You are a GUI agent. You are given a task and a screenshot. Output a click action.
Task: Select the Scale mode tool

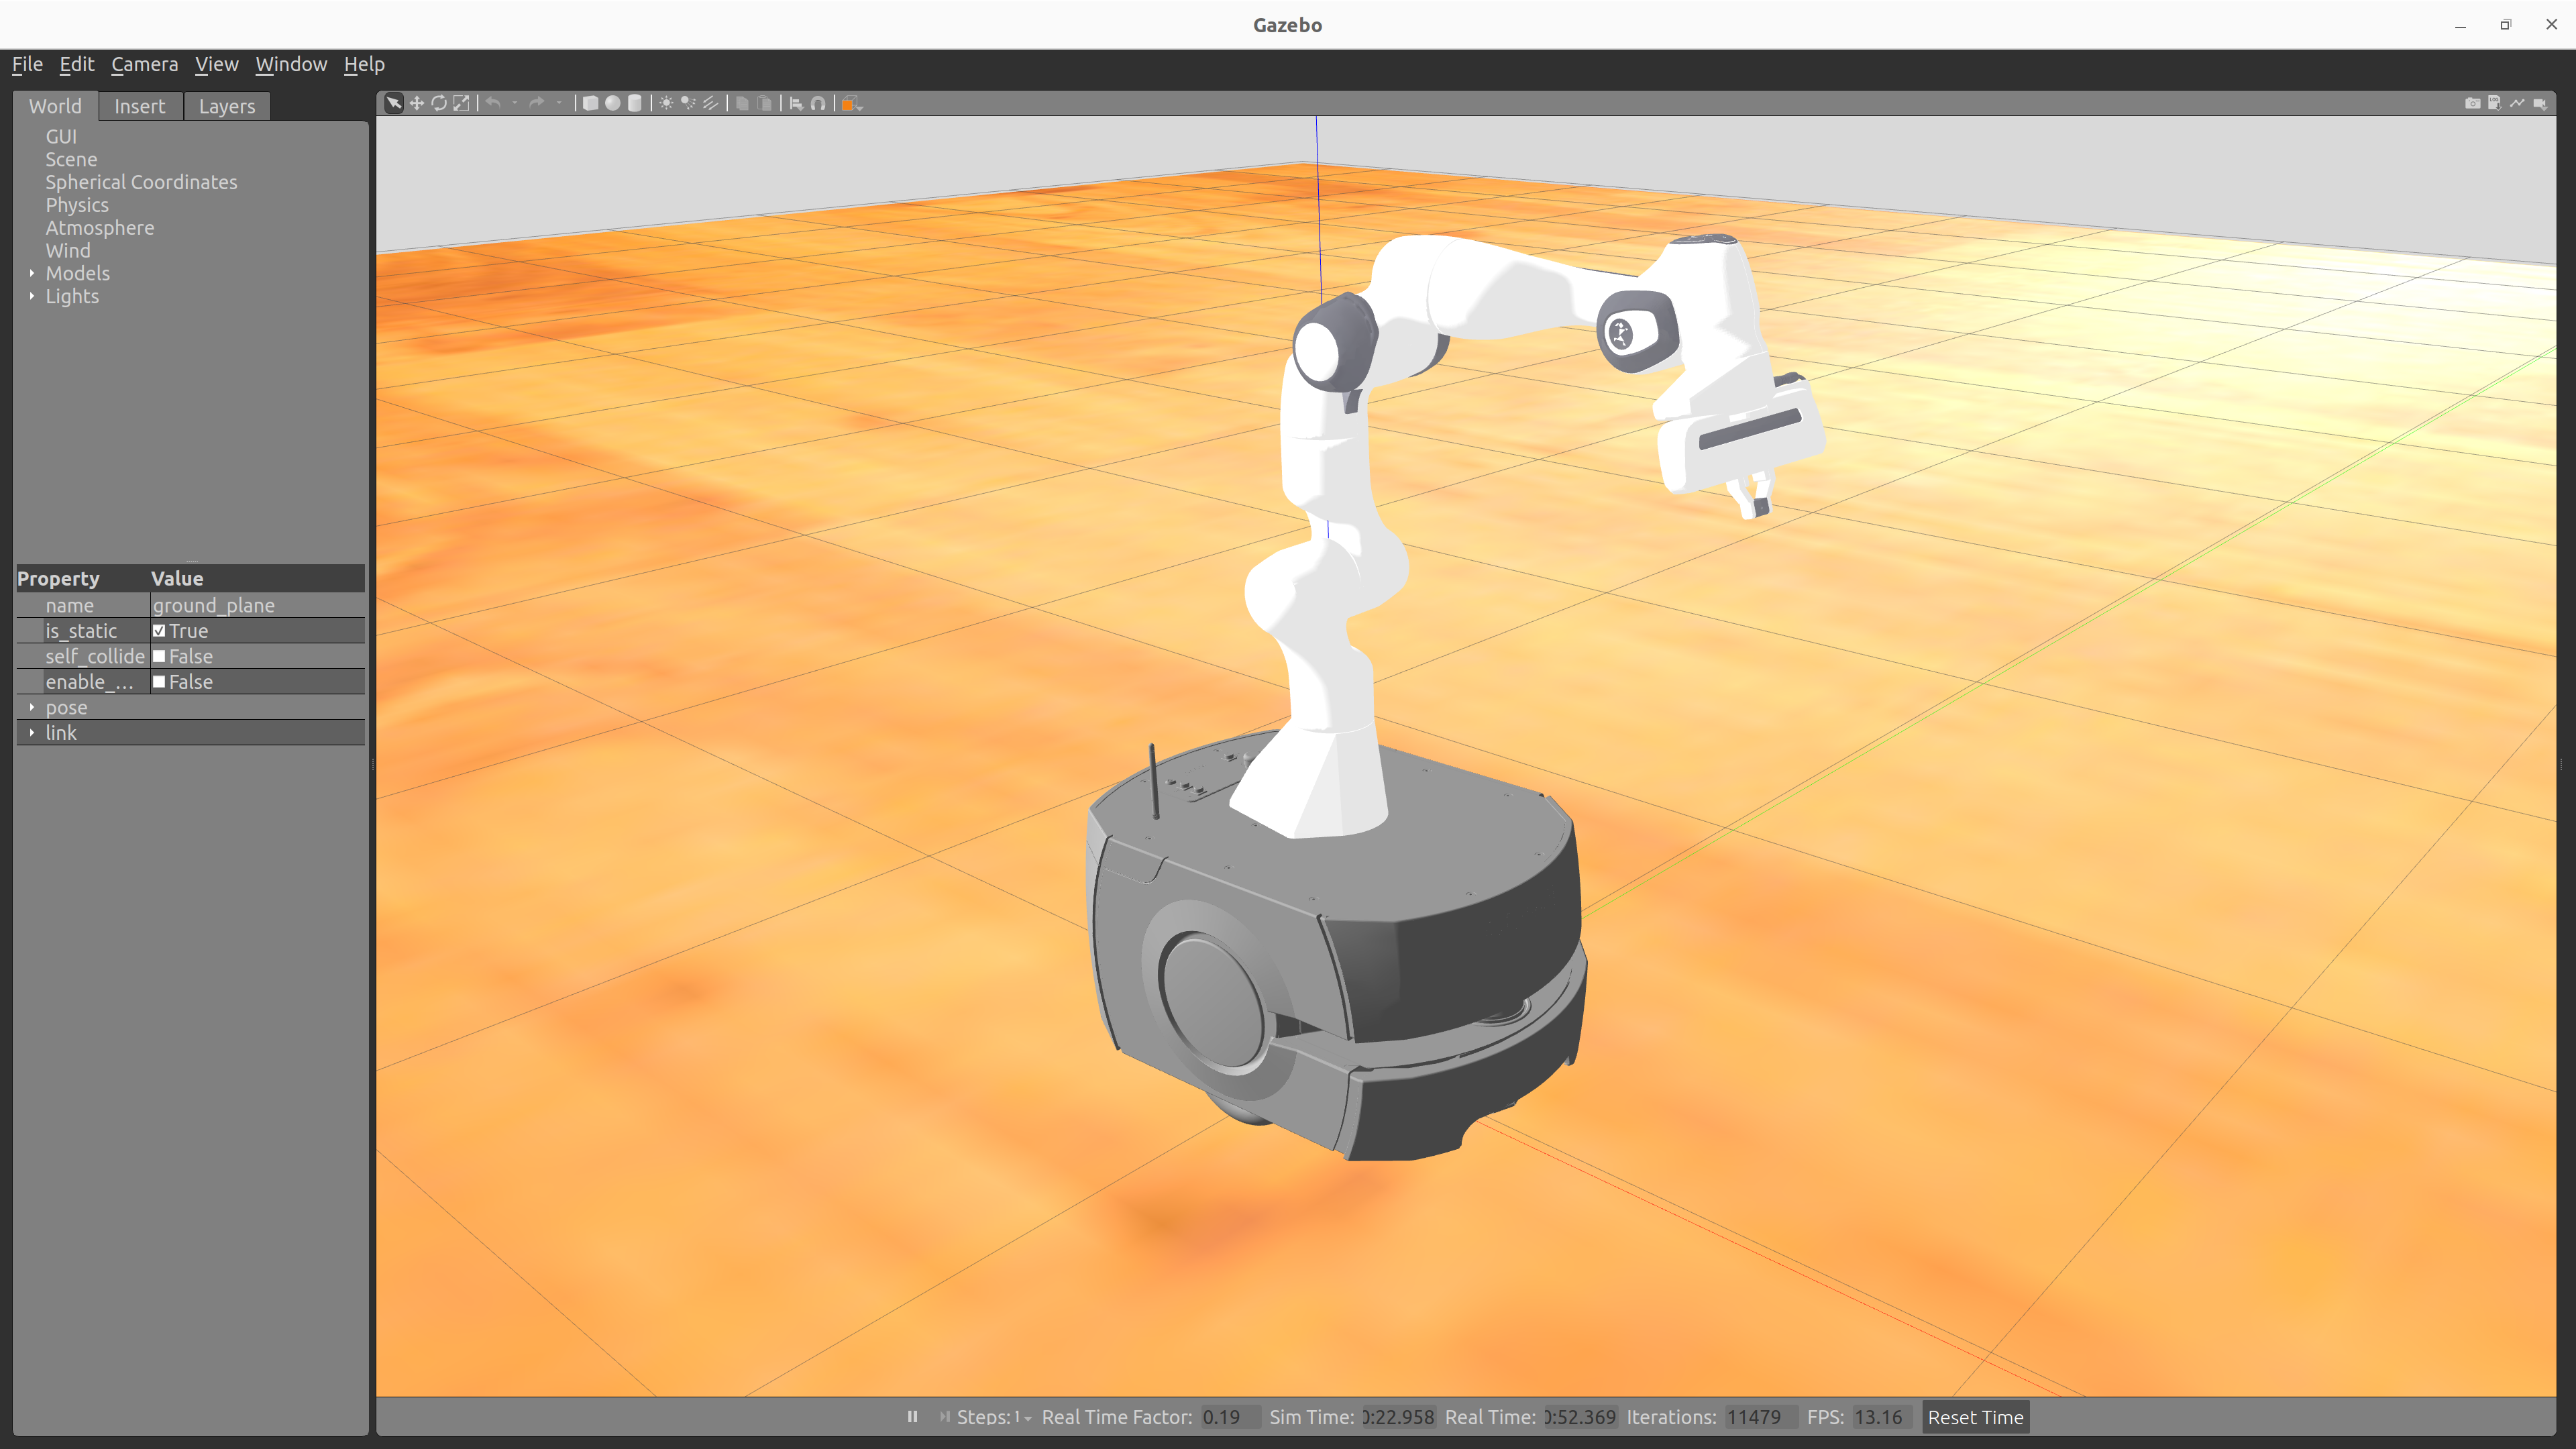pos(461,103)
